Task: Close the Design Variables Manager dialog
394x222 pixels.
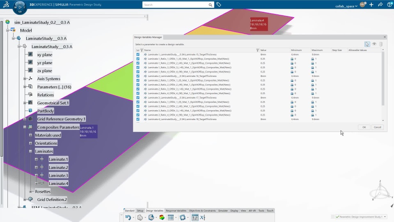Action: pos(385,37)
